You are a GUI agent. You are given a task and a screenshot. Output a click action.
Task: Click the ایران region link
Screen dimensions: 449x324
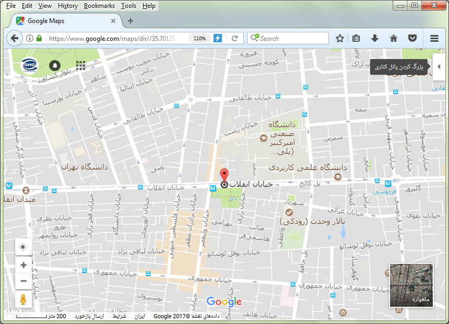tap(140, 316)
